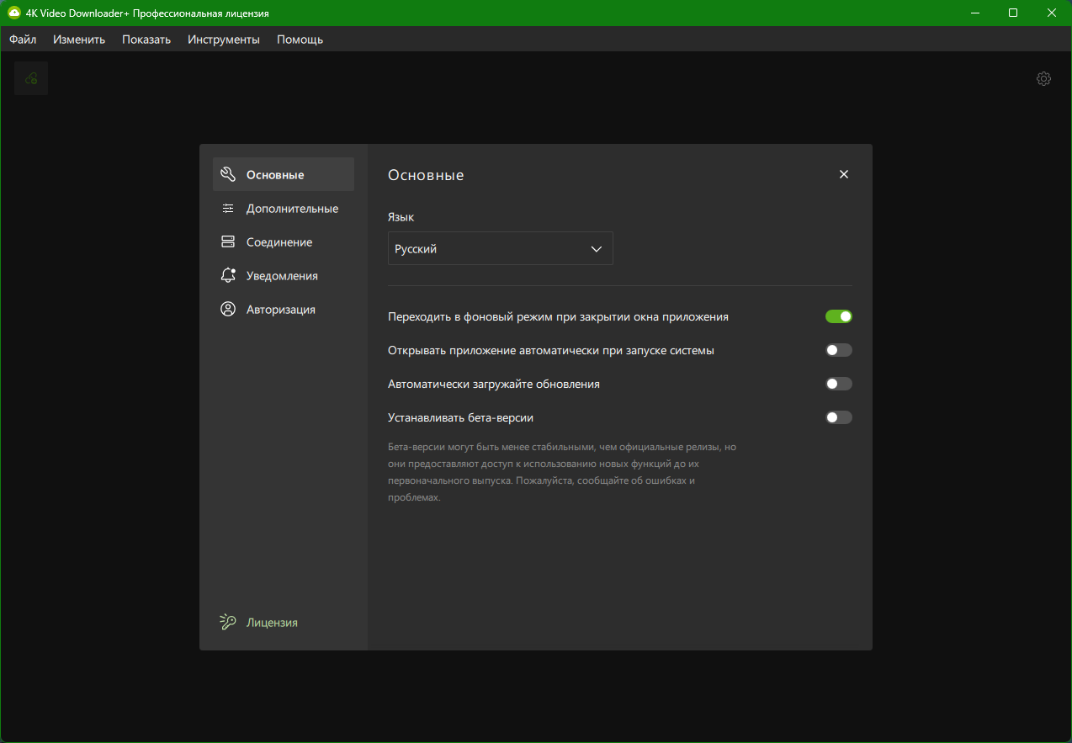
Task: Open the Лицензия link
Action: point(272,623)
